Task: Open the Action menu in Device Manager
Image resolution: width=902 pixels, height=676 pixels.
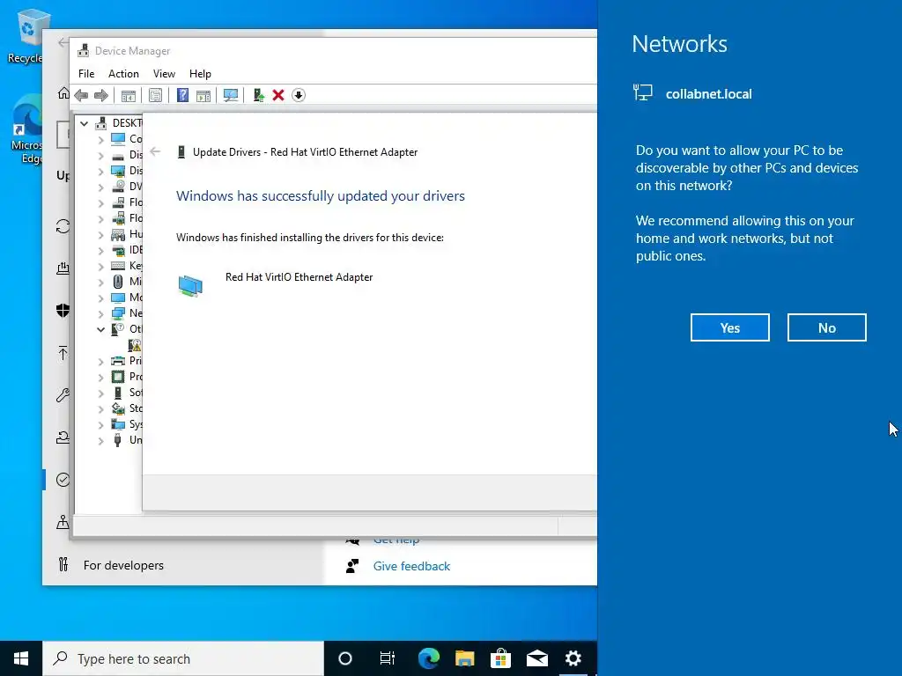Action: (123, 74)
